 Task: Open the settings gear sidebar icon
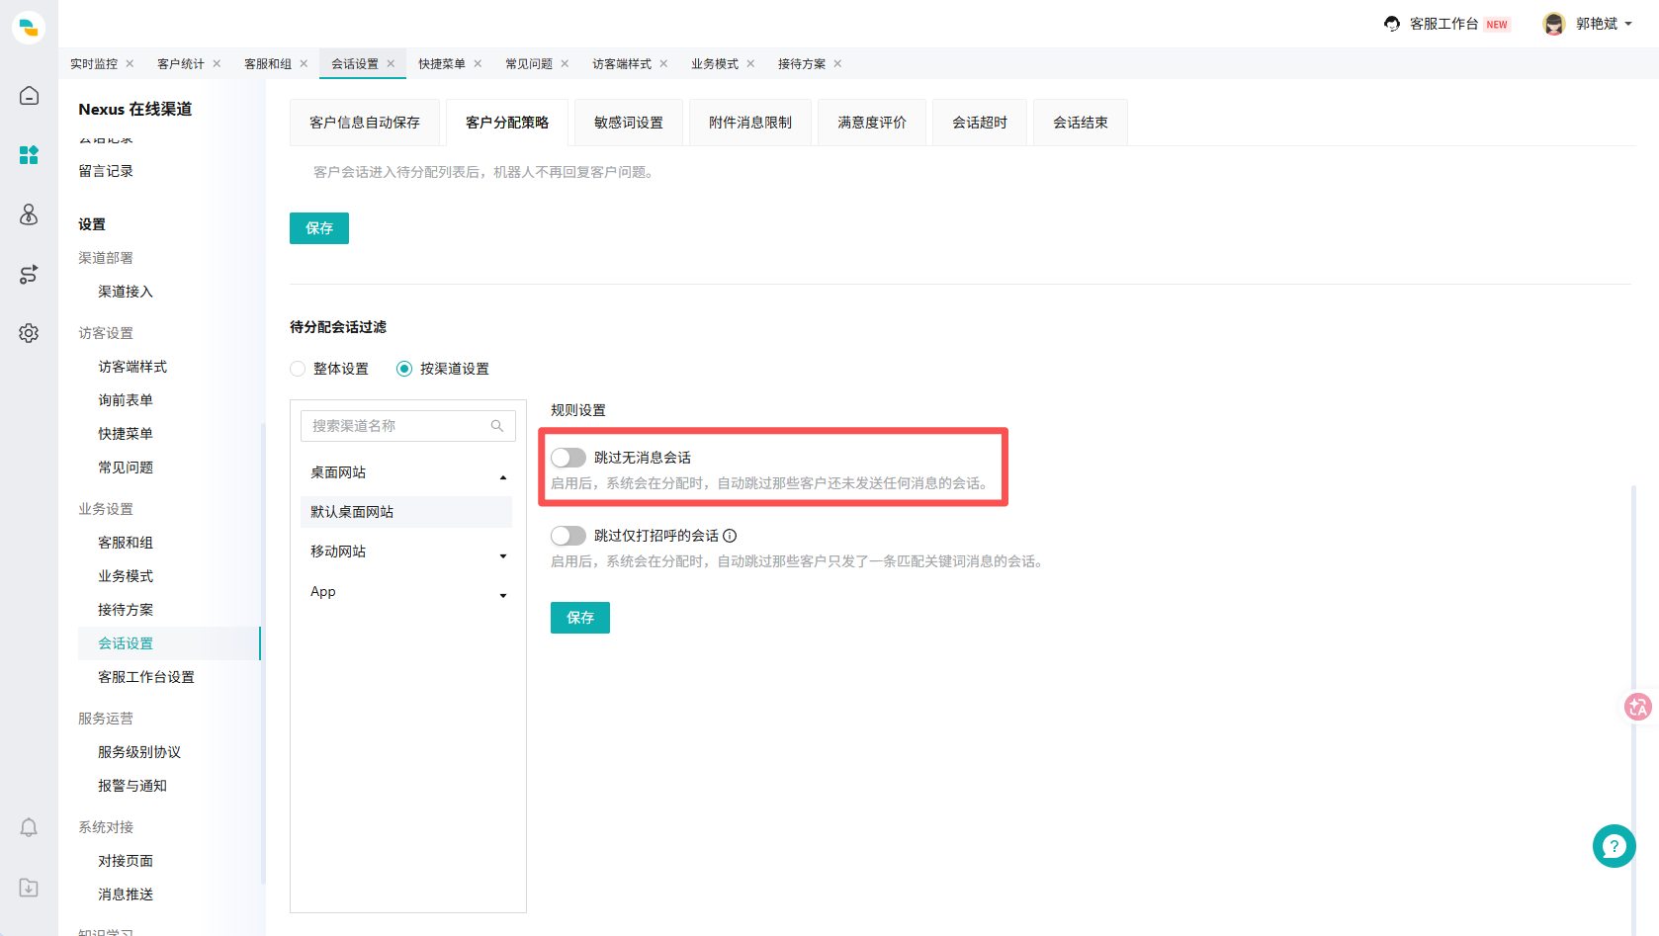pos(29,333)
